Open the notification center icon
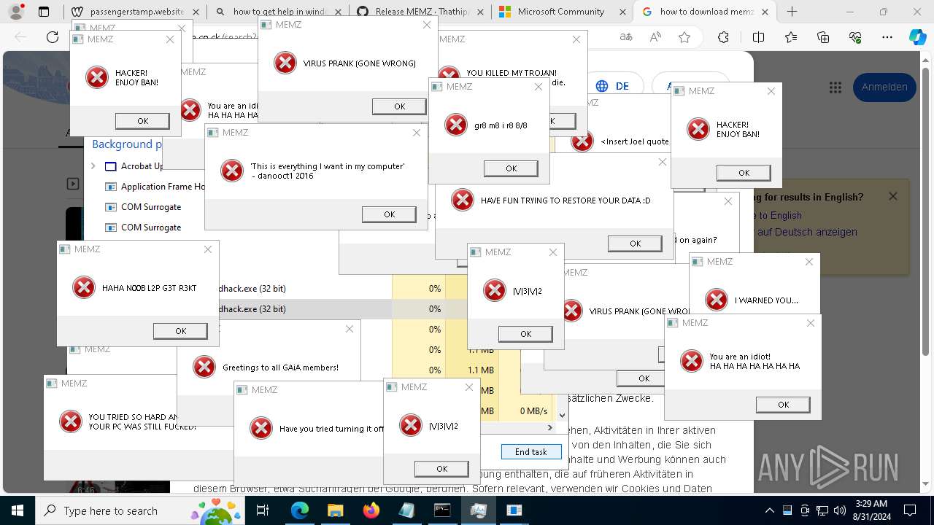 pyautogui.click(x=910, y=510)
